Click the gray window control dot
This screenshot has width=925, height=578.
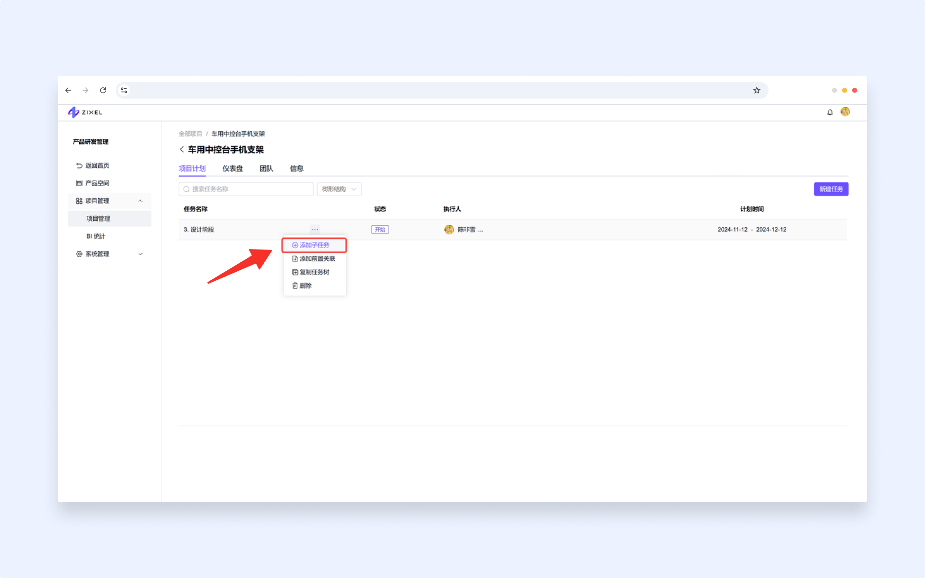point(834,90)
